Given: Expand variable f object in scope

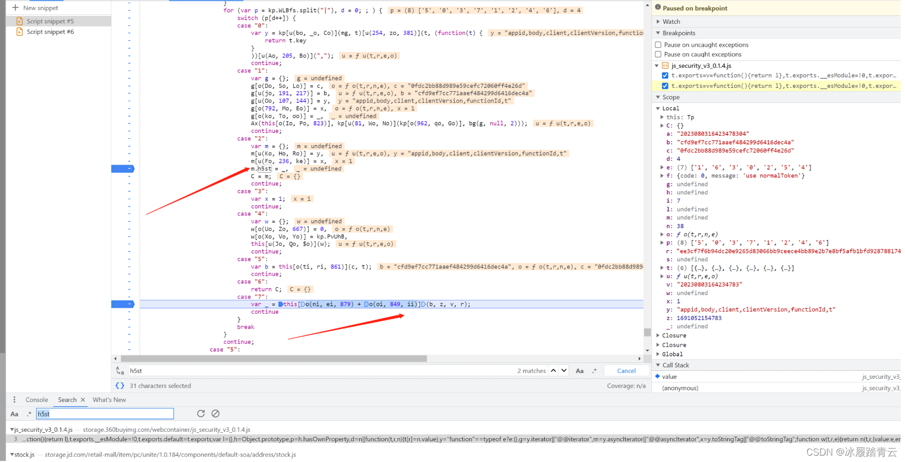Looking at the screenshot, I should [662, 176].
